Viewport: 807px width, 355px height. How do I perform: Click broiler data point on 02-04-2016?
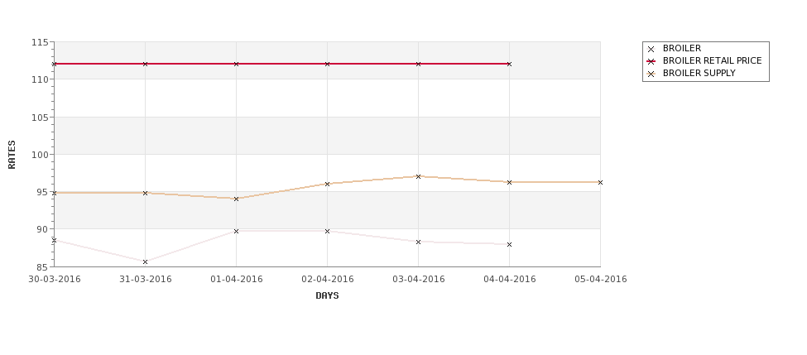coord(327,231)
